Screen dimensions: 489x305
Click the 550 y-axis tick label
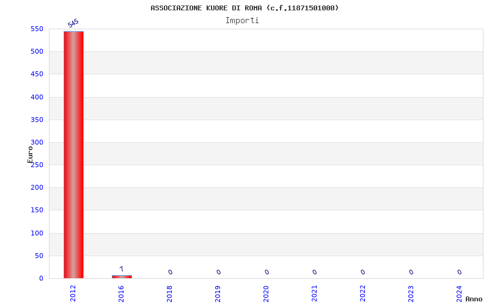pos(37,29)
